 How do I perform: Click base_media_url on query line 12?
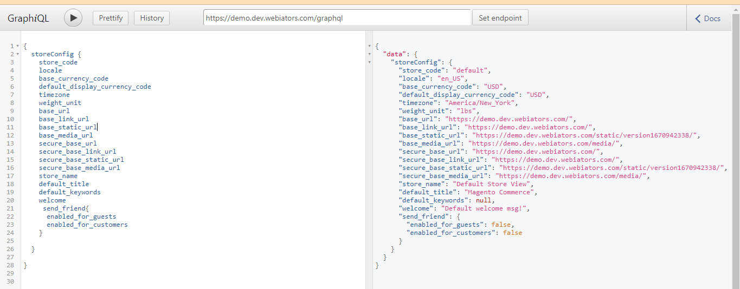pos(66,135)
